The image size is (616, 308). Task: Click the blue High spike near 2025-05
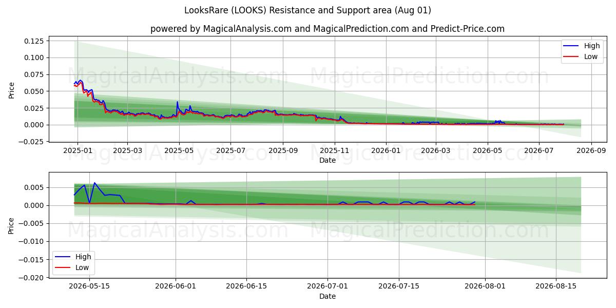point(177,102)
